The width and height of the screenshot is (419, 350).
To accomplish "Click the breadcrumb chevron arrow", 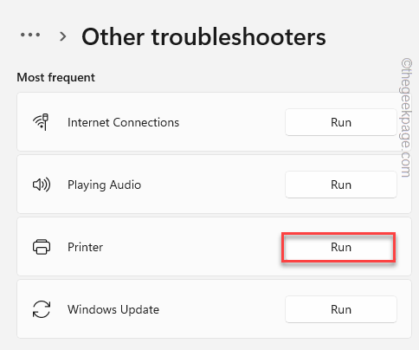I will pos(62,36).
